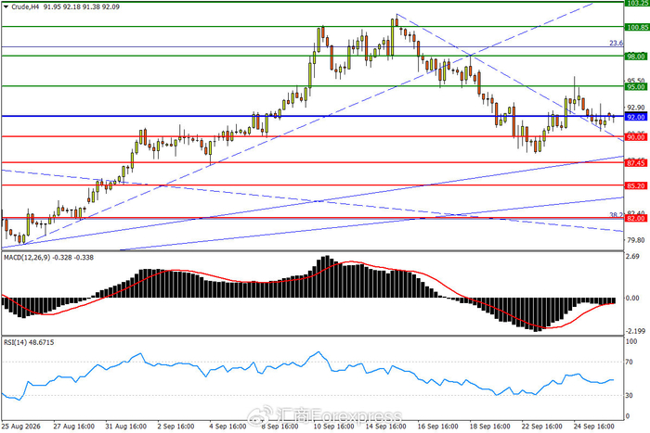Viewport: 650px width, 433px height.
Task: Select the 103.25 green price label
Action: click(637, 3)
